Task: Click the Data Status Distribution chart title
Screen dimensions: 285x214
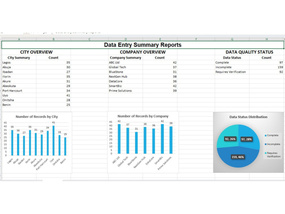Action: (x=248, y=117)
